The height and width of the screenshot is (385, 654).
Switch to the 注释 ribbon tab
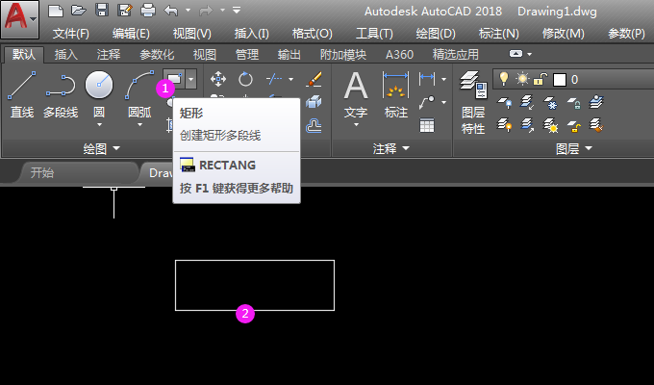click(109, 54)
